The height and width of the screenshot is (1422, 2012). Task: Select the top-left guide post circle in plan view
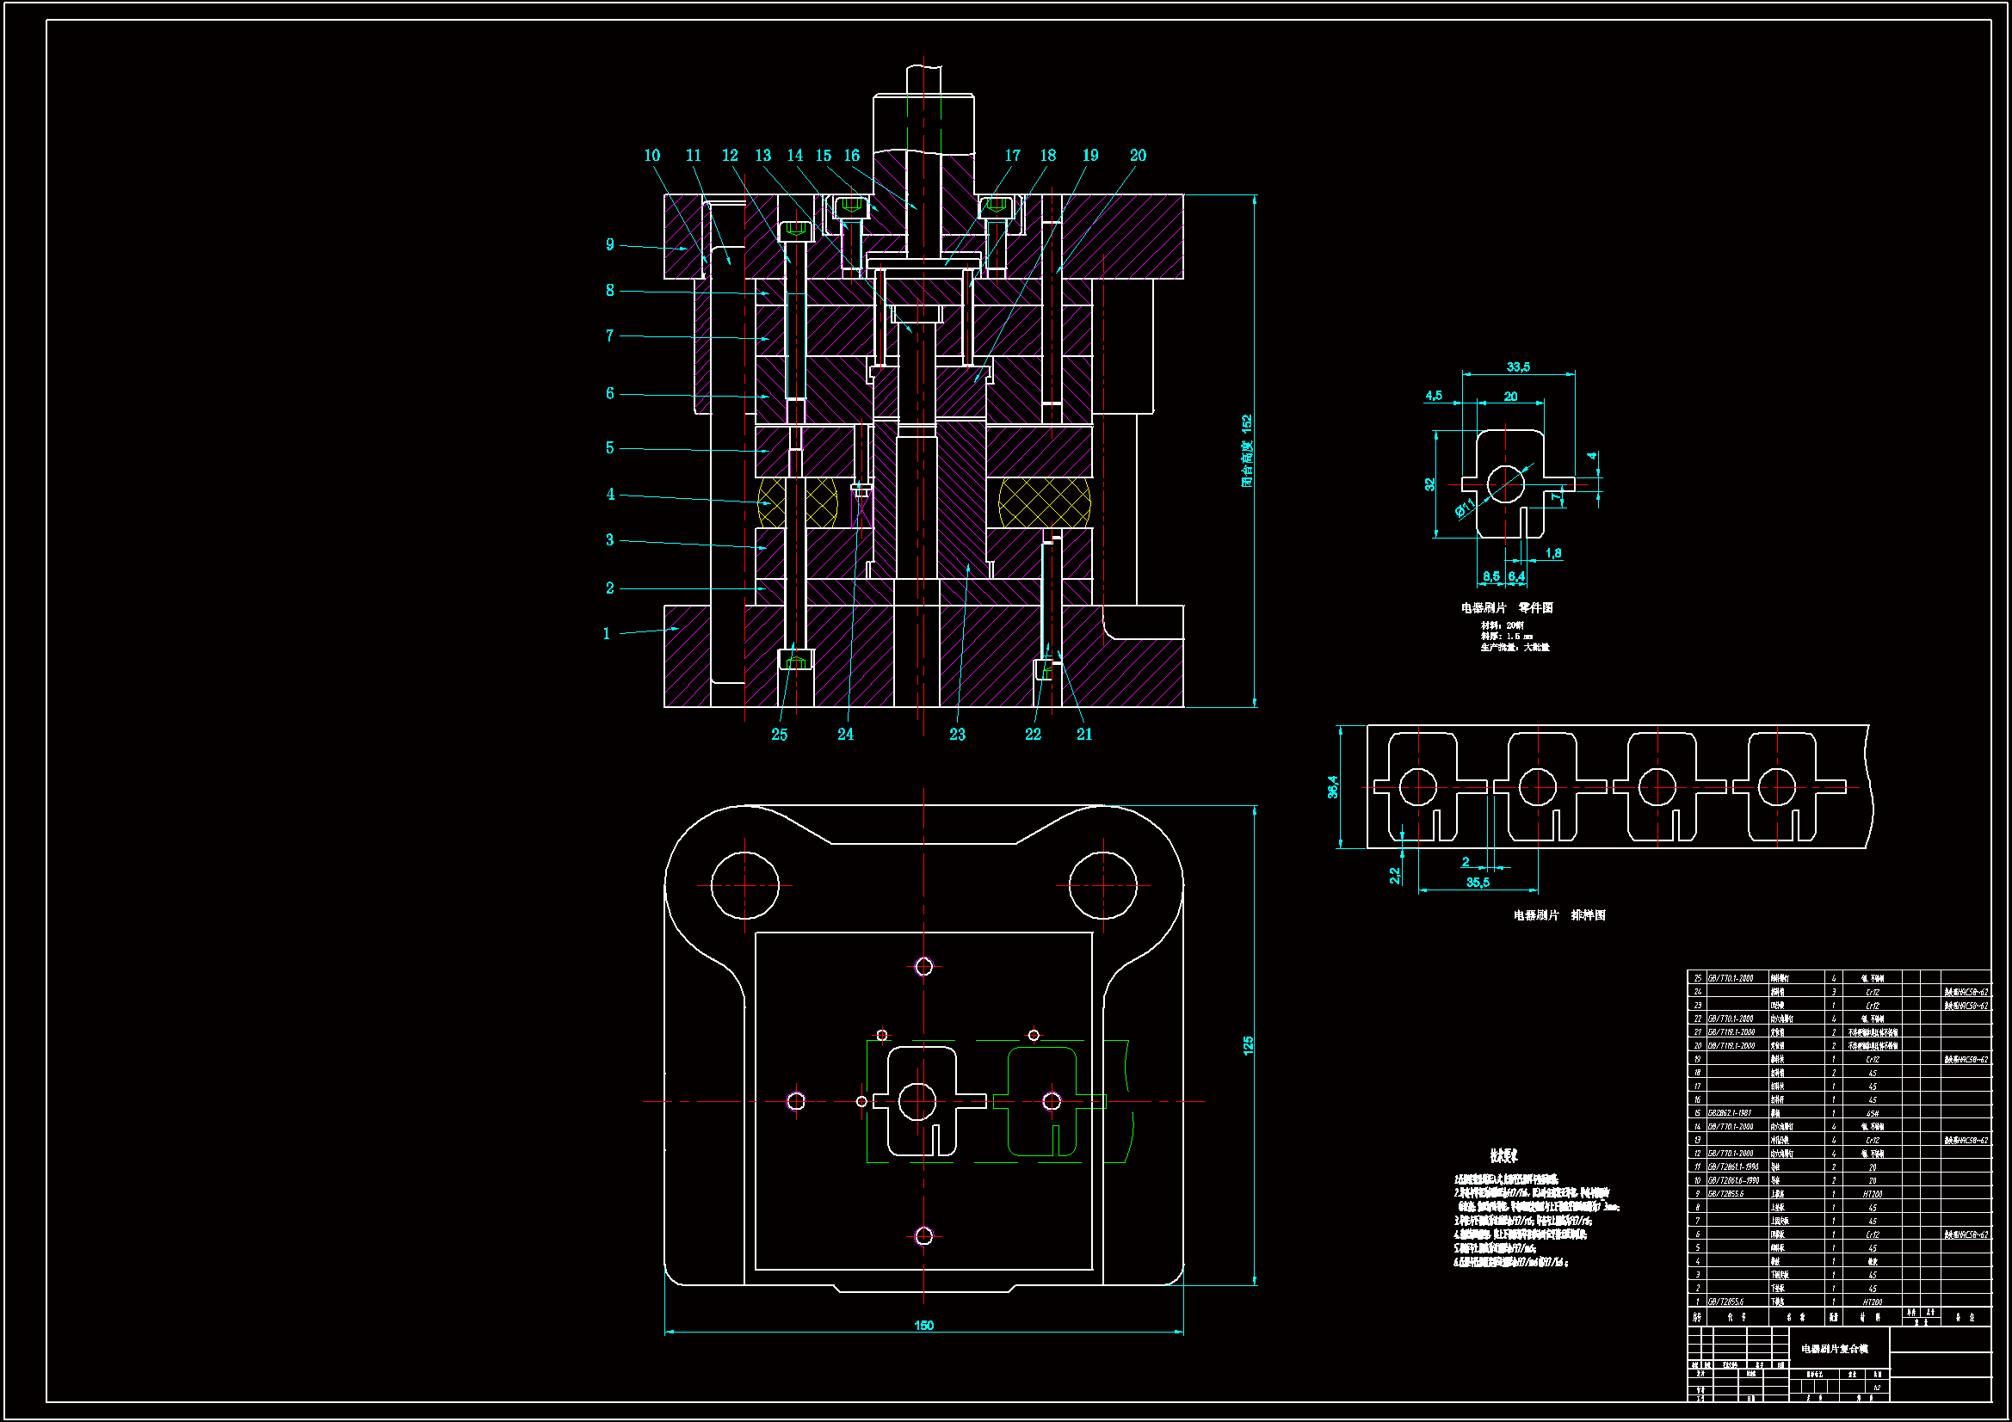click(x=745, y=886)
